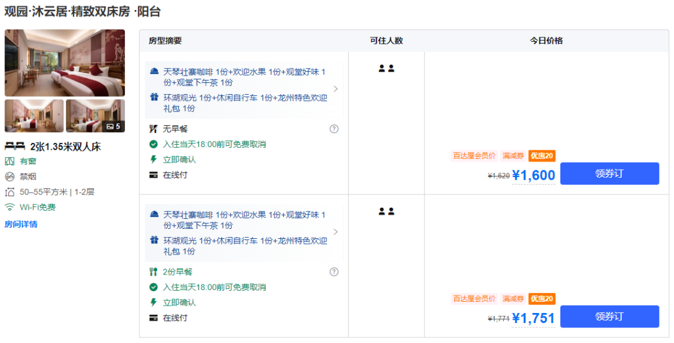Click the 优惠20 tag on the first rate
Image resolution: width=674 pixels, height=343 pixels.
click(x=542, y=156)
